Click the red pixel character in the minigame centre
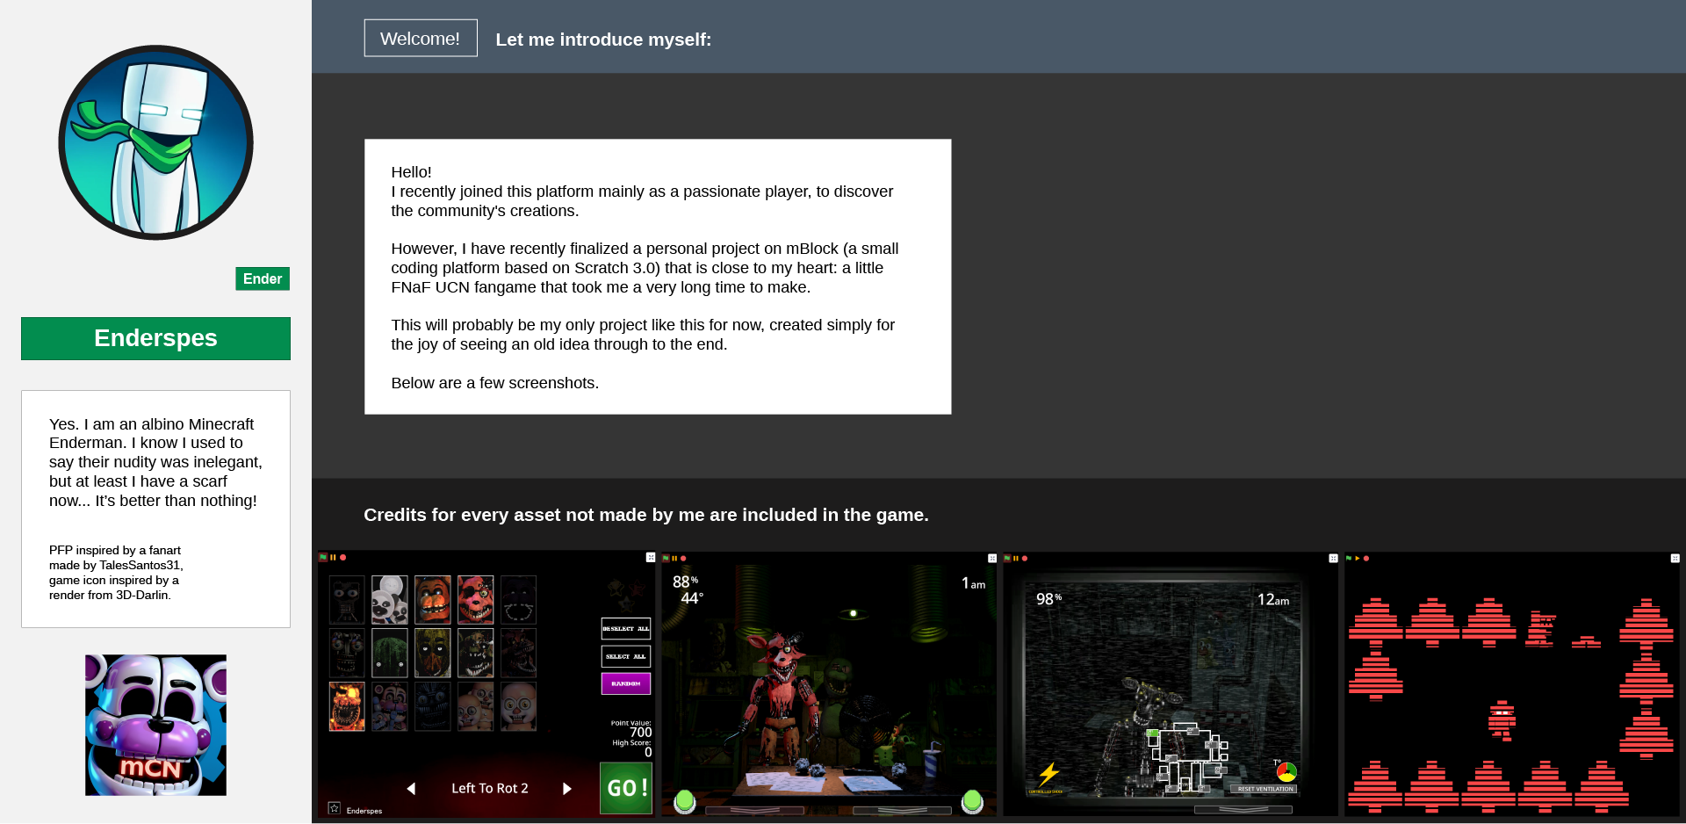The width and height of the screenshot is (1686, 824). coord(1502,719)
